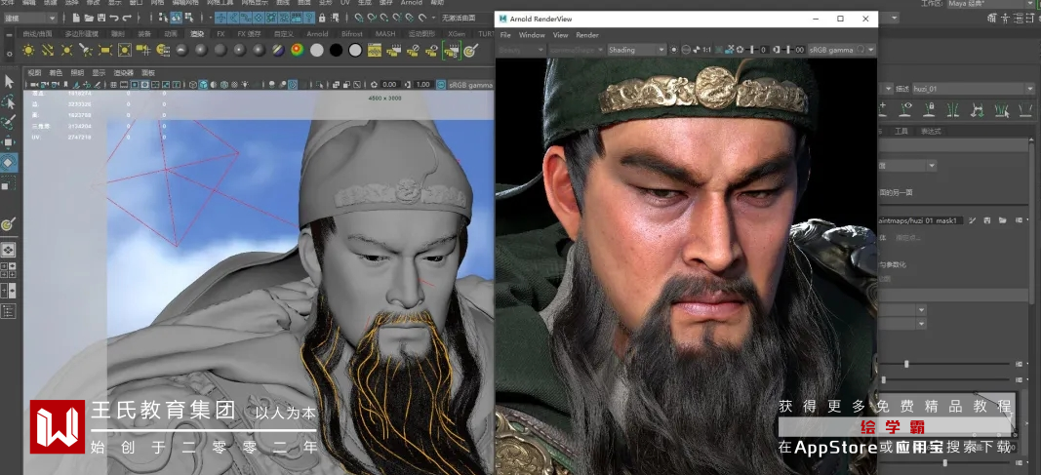This screenshot has height=475, width=1041.
Task: Create a point light from the shelf
Action: tap(67, 50)
